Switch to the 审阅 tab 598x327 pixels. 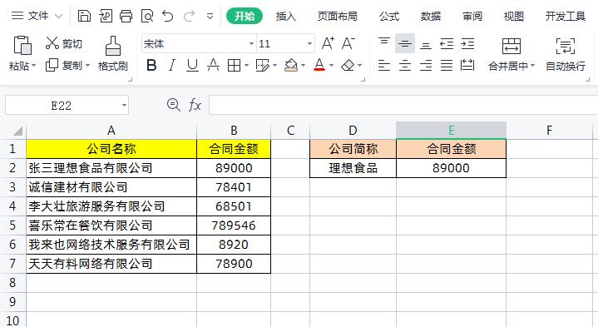pyautogui.click(x=472, y=16)
